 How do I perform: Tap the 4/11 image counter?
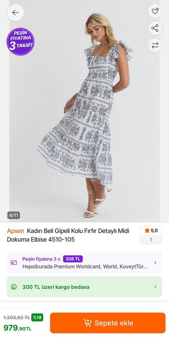point(14,215)
